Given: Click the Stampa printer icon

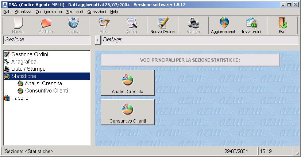Looking at the screenshot, I should coord(193,23).
